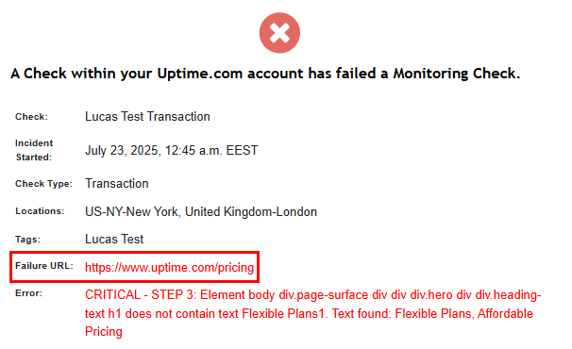The image size is (572, 349).
Task: Click the US-NY-New York location text
Action: (x=133, y=211)
